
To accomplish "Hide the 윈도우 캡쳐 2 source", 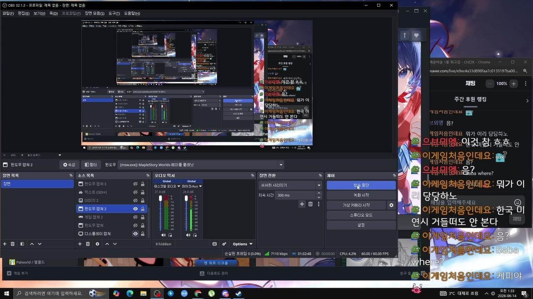I will click(135, 209).
